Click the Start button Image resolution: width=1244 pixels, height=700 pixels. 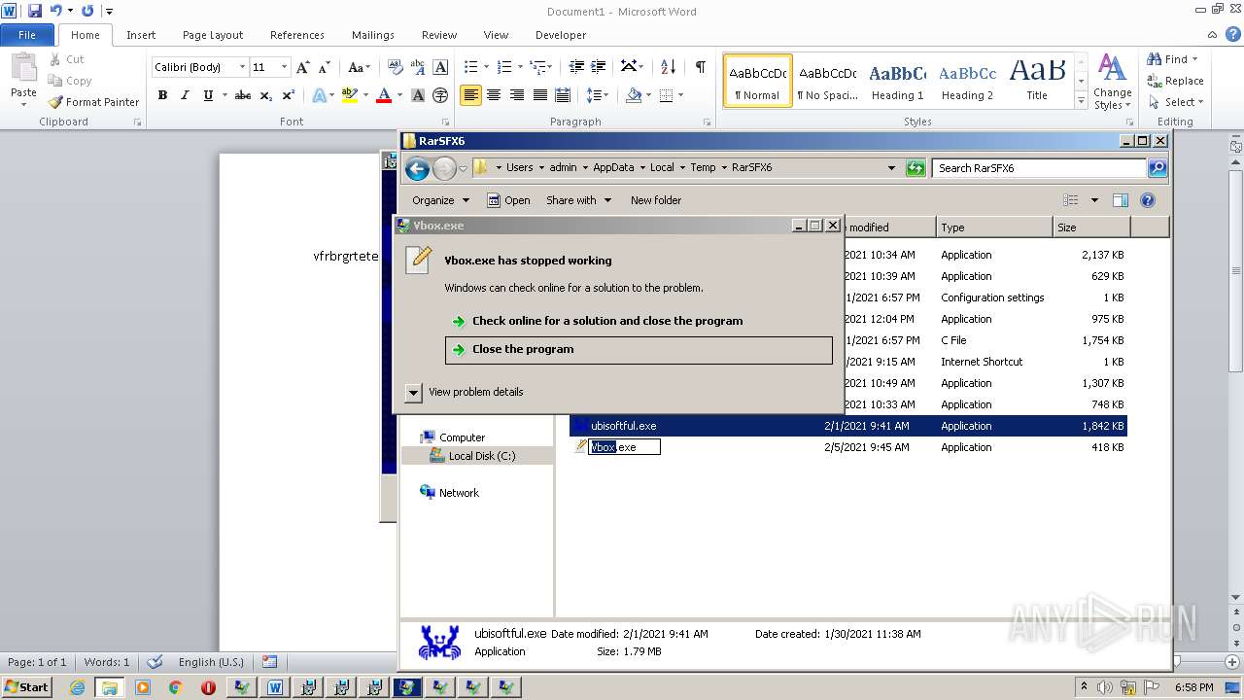tap(26, 687)
